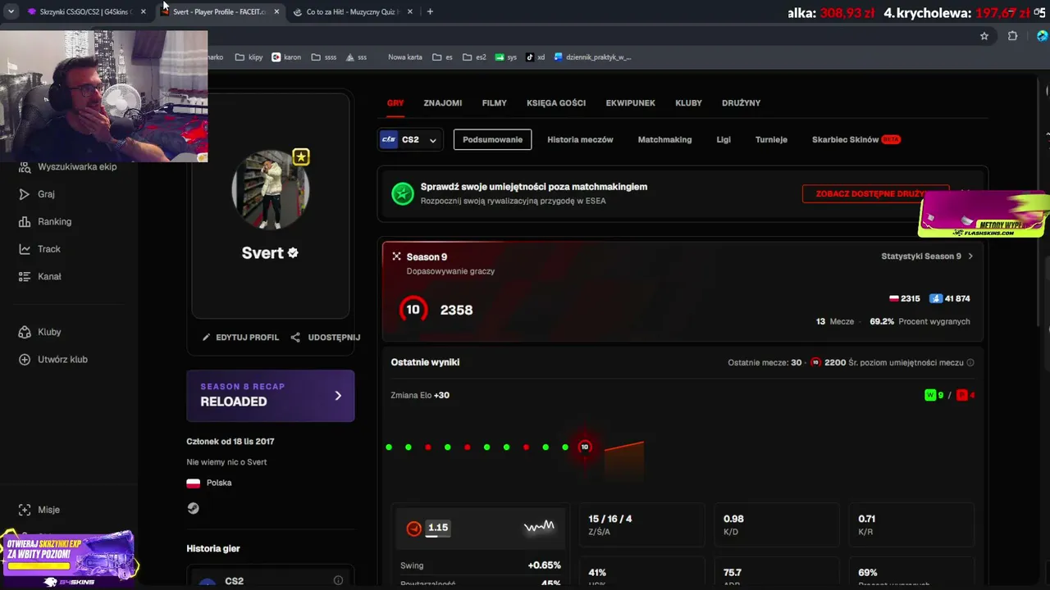Click the info icon in CS2 history card
Image resolution: width=1050 pixels, height=590 pixels.
pos(338,580)
